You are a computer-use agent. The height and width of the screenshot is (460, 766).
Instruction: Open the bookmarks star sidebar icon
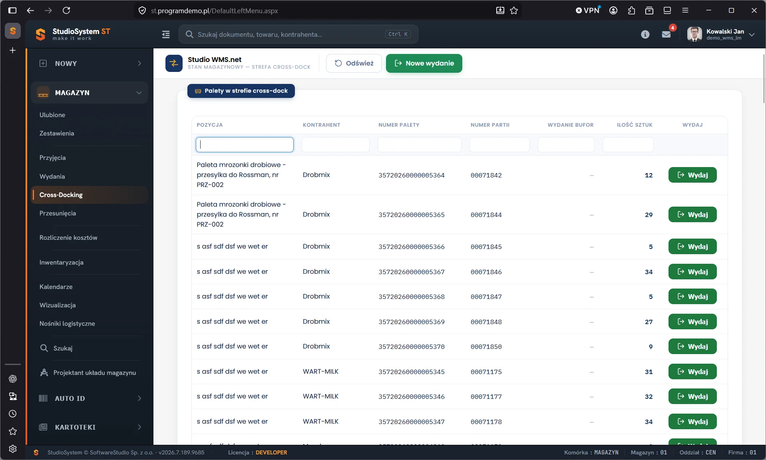[13, 431]
